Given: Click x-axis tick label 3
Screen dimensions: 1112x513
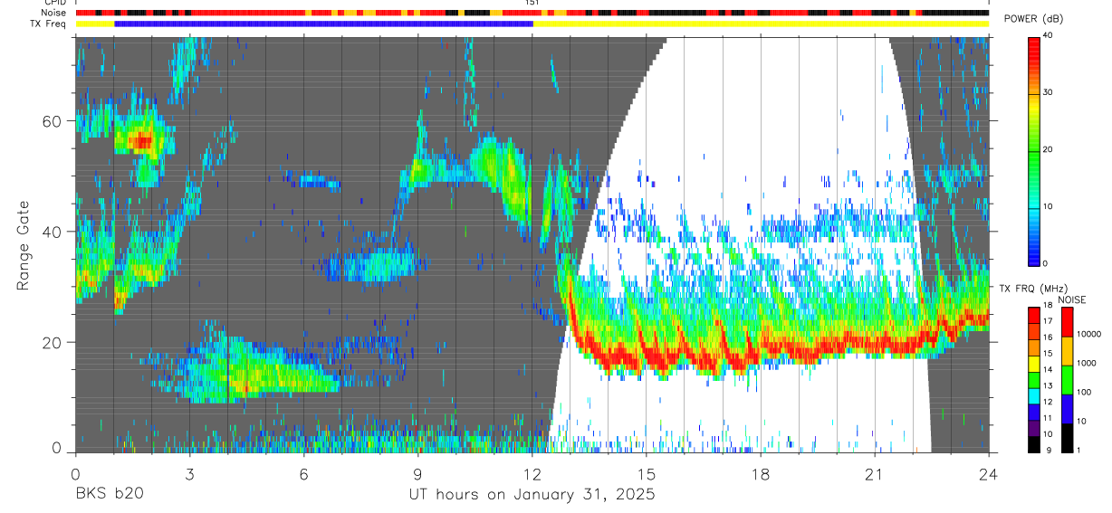Looking at the screenshot, I should point(189,473).
